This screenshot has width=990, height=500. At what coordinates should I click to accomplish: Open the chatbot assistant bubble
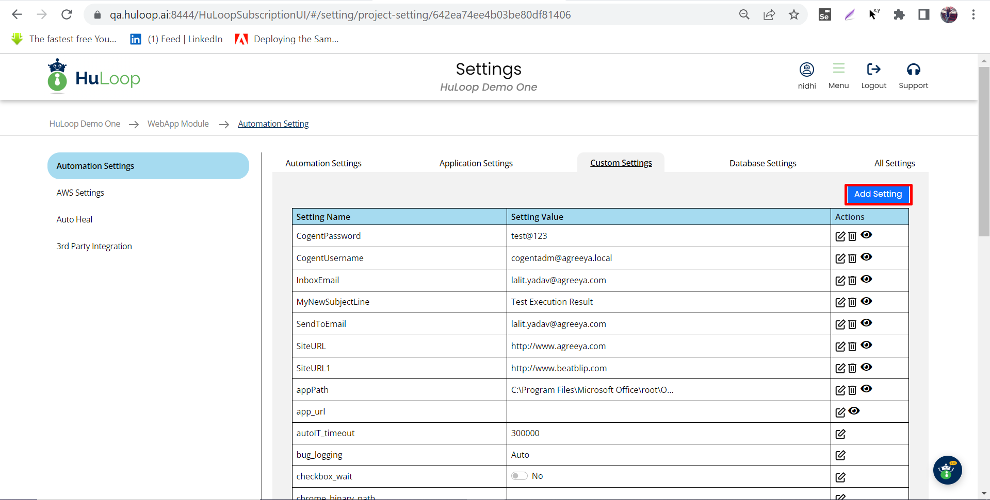947,470
